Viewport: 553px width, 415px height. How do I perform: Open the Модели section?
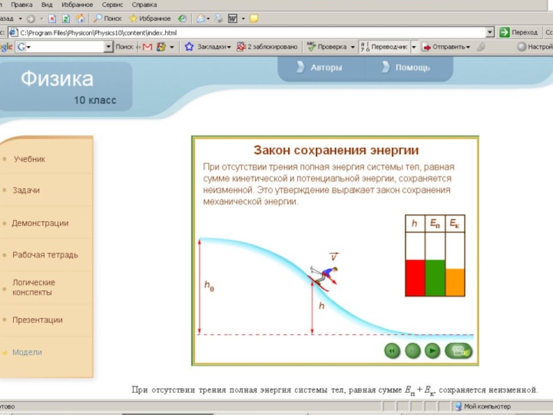[x=27, y=352]
